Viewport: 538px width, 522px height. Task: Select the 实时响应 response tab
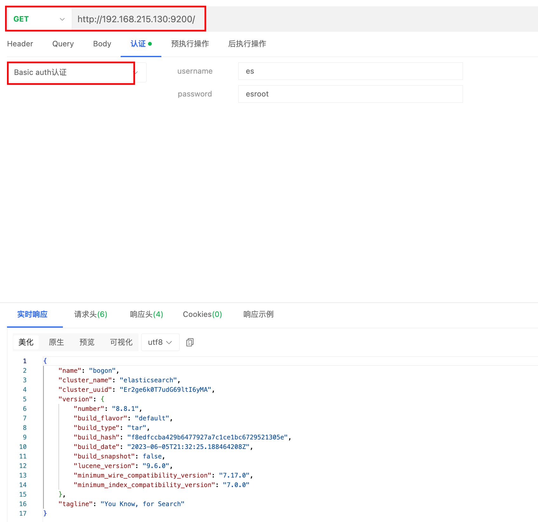32,314
